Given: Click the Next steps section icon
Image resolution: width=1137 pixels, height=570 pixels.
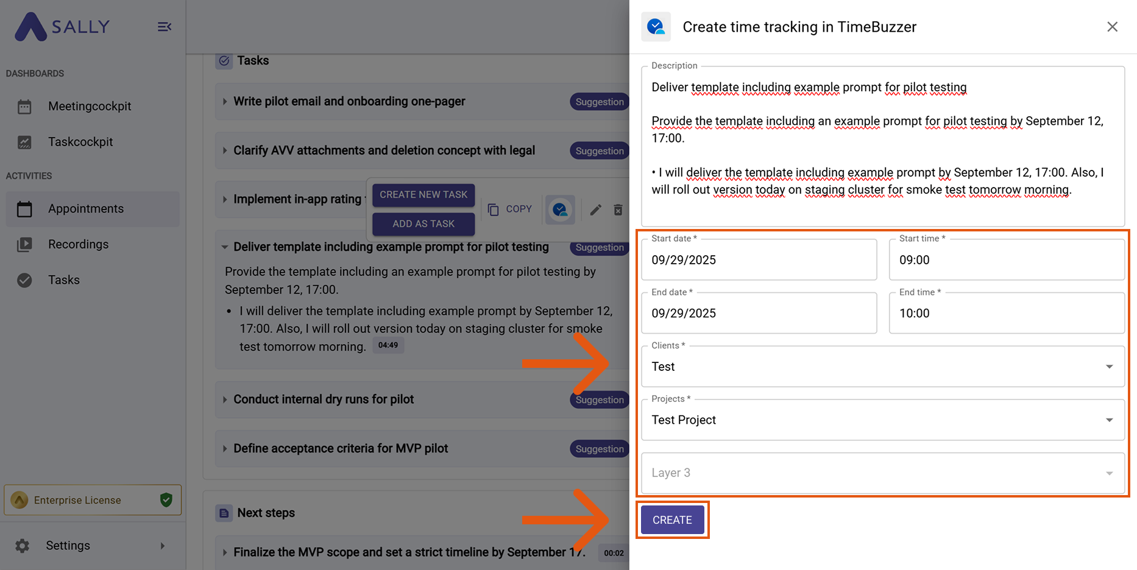Looking at the screenshot, I should tap(224, 513).
